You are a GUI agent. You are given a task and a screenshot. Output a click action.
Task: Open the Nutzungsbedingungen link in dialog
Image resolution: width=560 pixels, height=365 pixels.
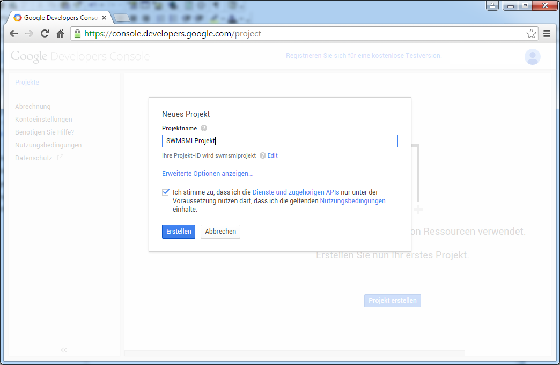[x=352, y=201]
